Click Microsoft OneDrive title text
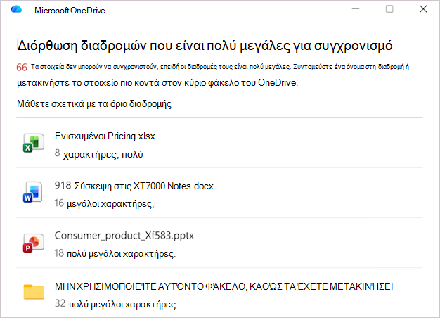This screenshot has height=318, width=440. pyautogui.click(x=70, y=11)
